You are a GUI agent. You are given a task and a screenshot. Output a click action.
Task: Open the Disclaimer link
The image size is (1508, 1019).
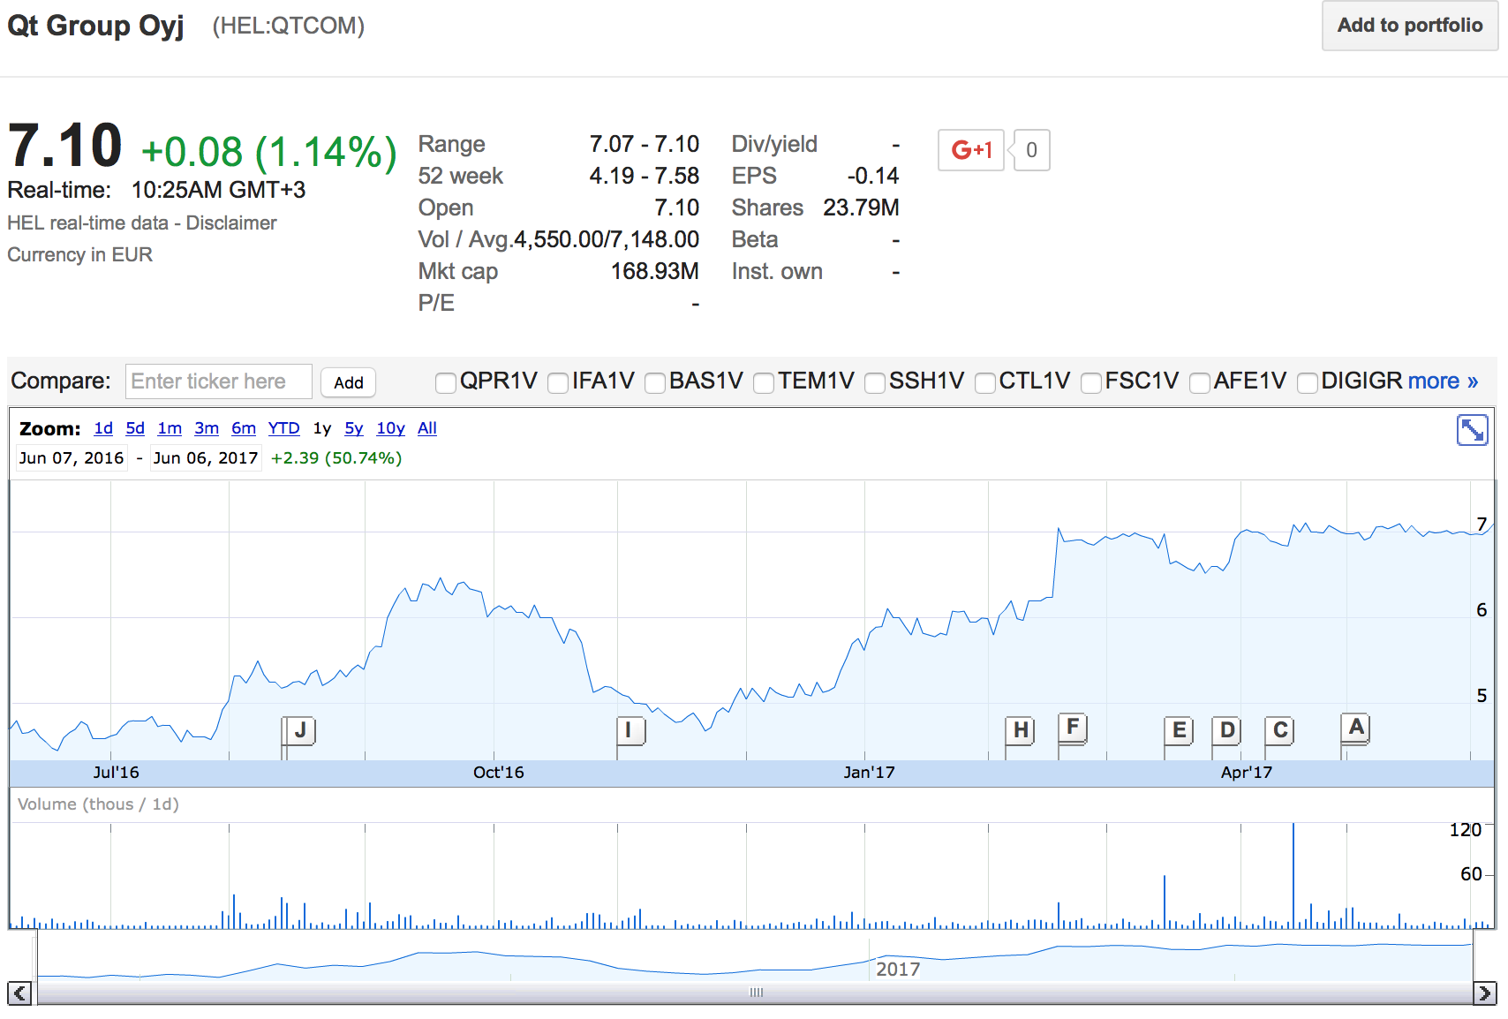[x=231, y=223]
